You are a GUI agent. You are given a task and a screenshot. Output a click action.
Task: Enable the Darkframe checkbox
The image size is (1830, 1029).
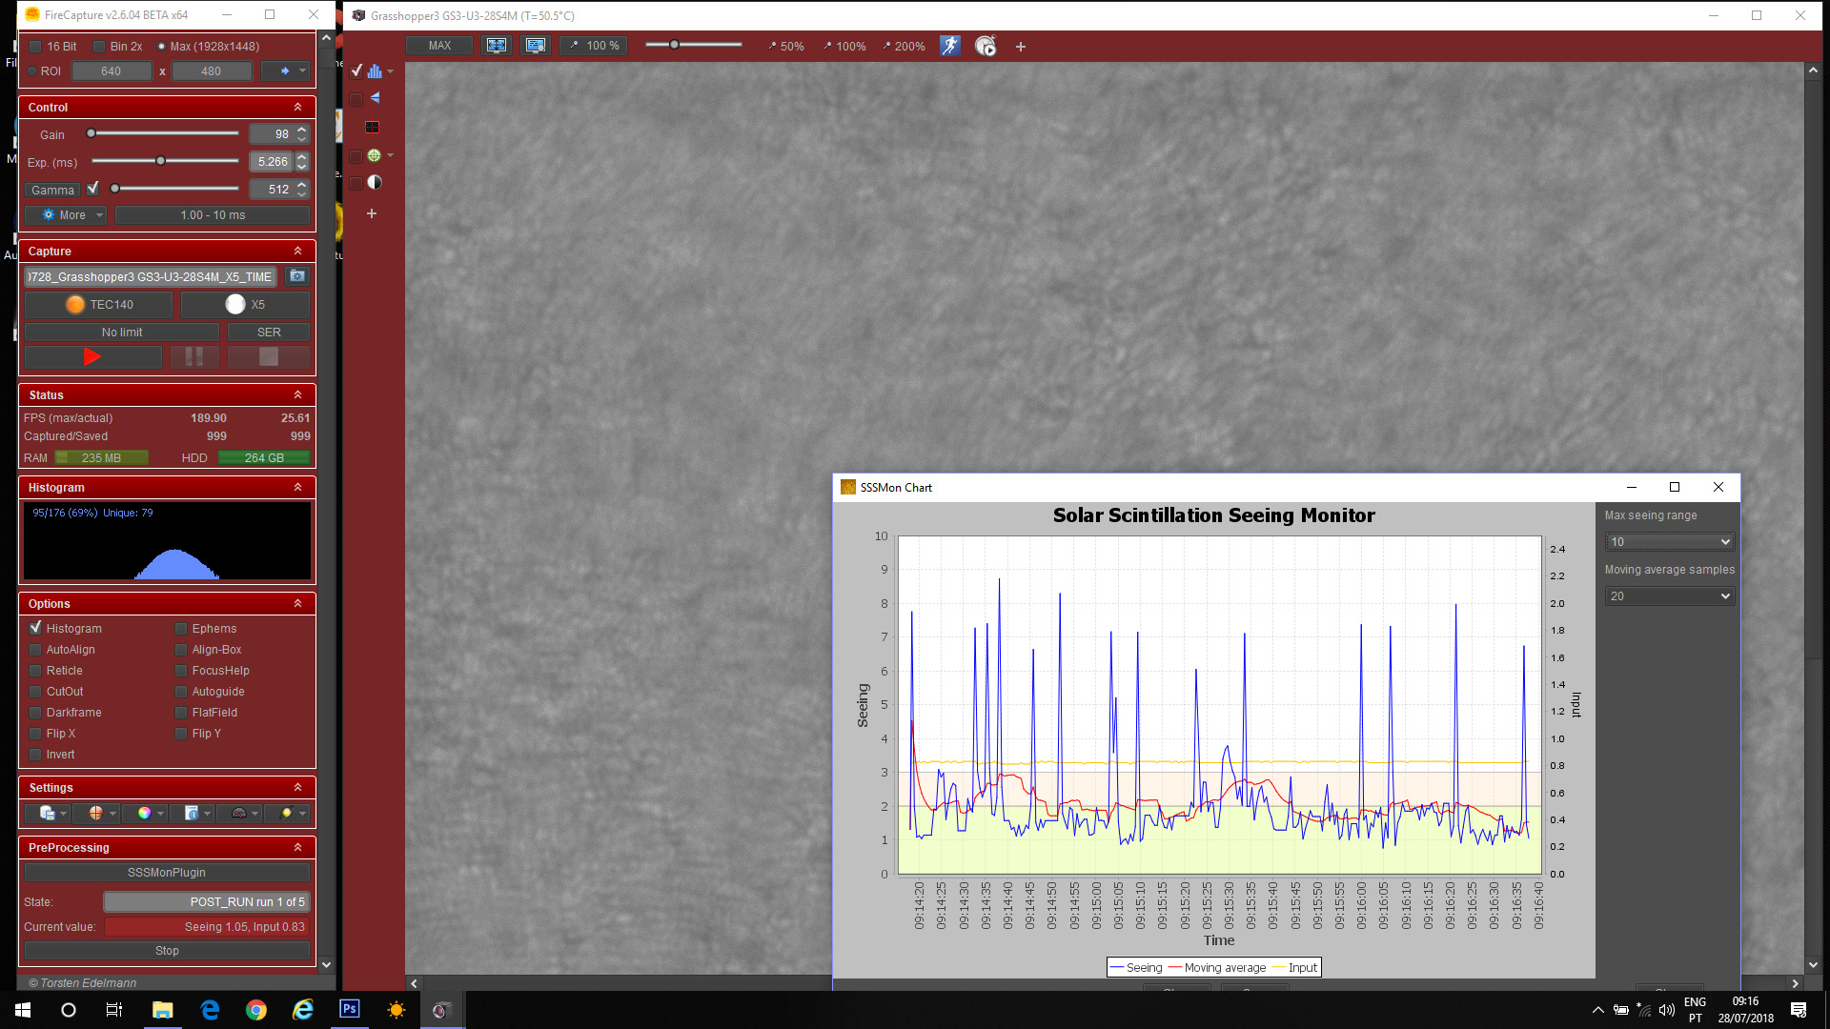[x=35, y=712]
